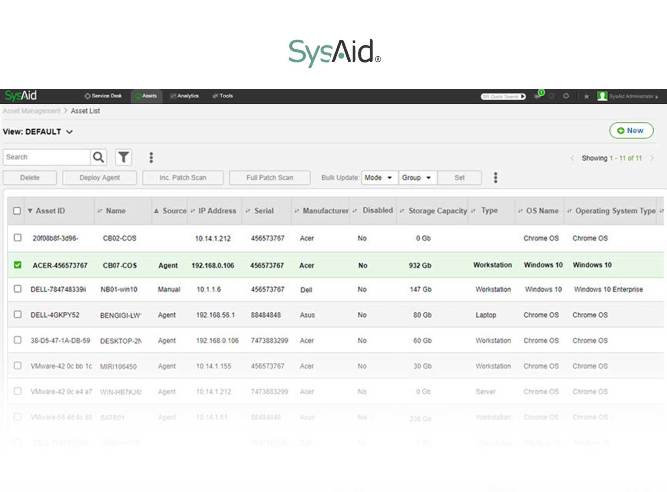Open the three-dot menu beside Set button
Screen dimensions: 667x492
(x=495, y=178)
